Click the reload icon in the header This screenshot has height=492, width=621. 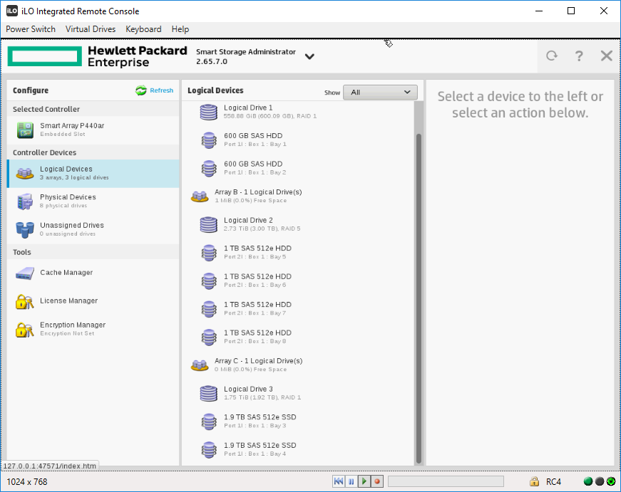coord(552,56)
